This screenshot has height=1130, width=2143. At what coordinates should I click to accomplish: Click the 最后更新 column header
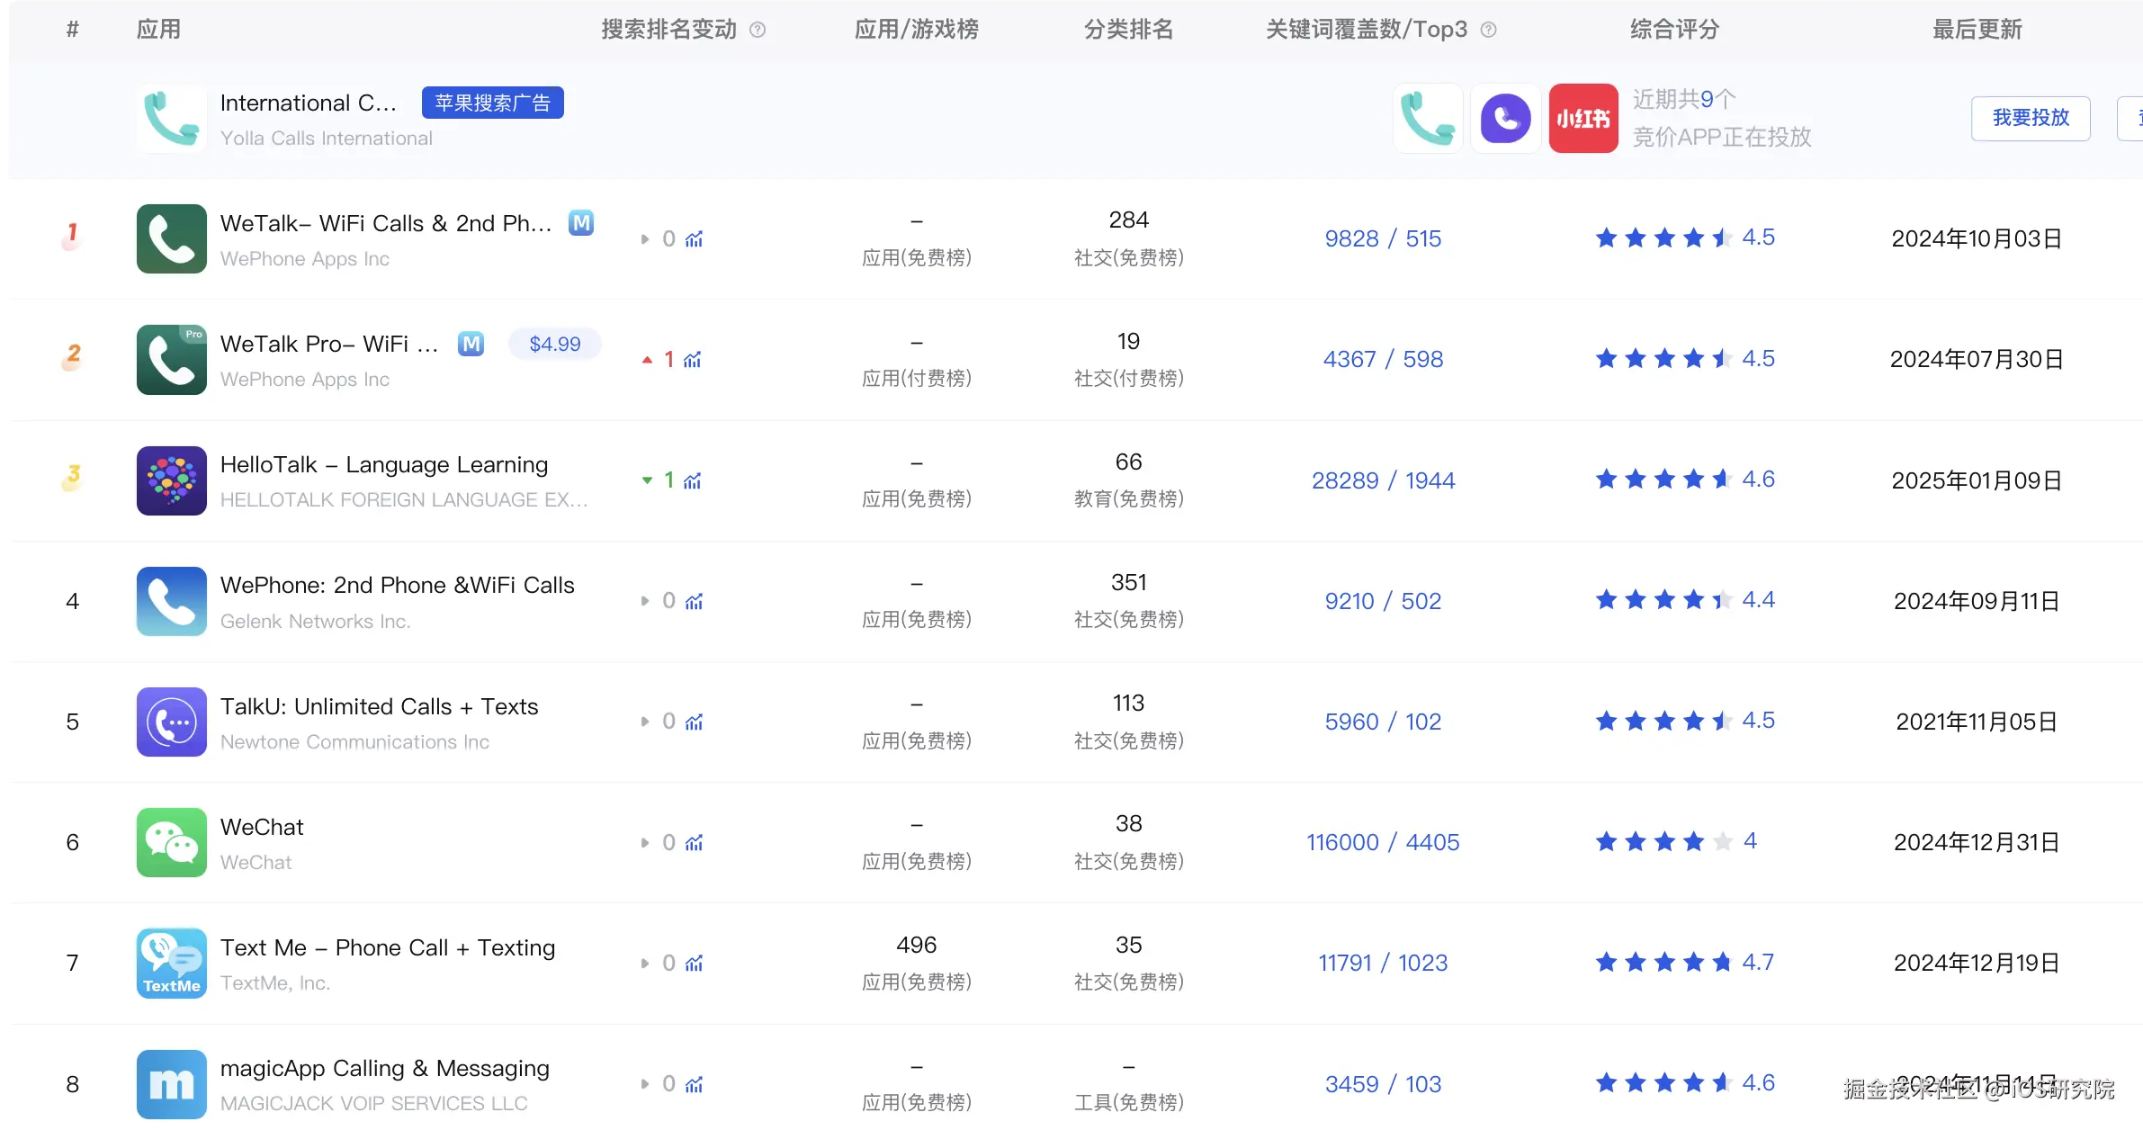[1976, 30]
